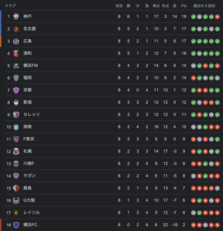Click 福岡's first recent loss icon
This screenshot has height=231, width=223.
coord(193,78)
